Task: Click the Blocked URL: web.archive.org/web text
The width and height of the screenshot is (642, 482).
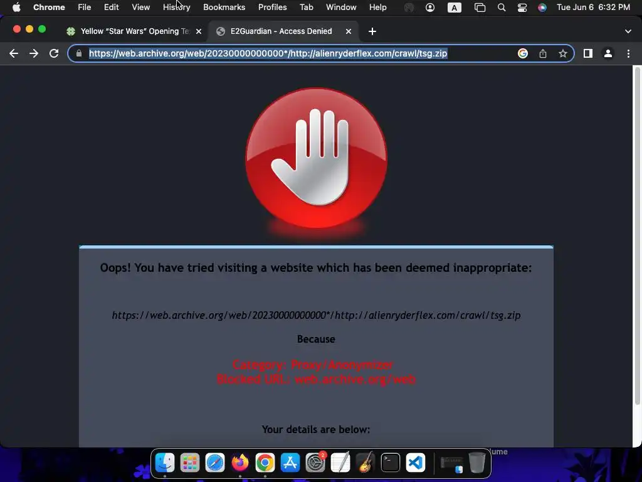Action: pos(316,379)
